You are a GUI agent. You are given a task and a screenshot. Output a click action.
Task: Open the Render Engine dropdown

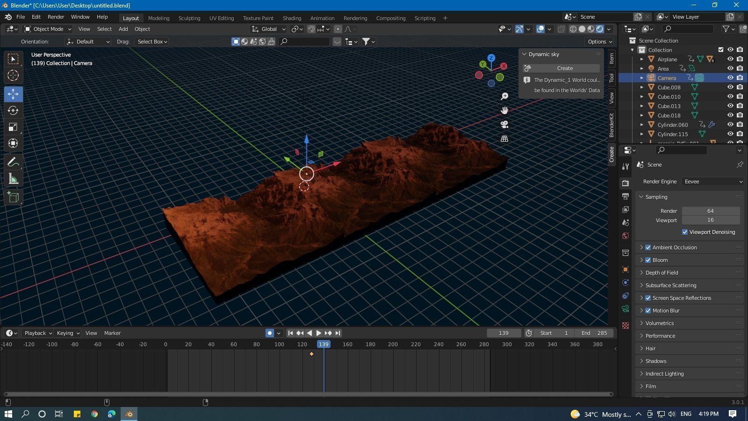pyautogui.click(x=712, y=181)
